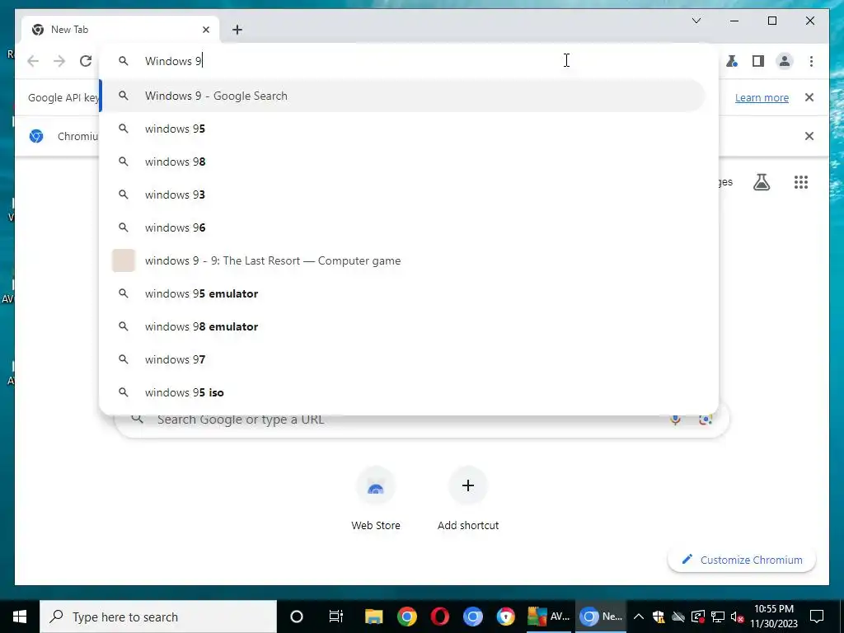
Task: Search by image with lens icon
Action: coord(706,420)
